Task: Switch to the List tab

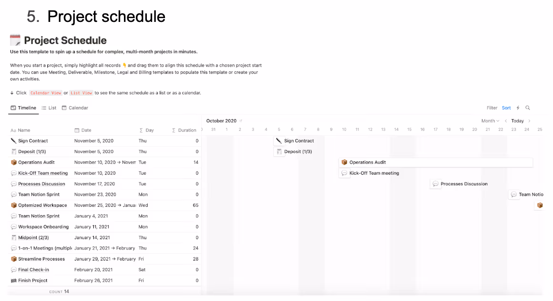Action: (x=52, y=108)
